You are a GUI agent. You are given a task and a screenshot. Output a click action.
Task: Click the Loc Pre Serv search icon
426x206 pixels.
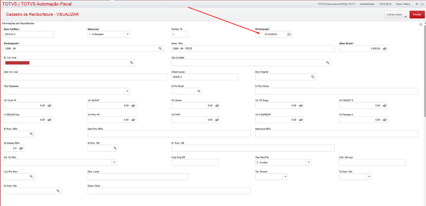coord(31,177)
